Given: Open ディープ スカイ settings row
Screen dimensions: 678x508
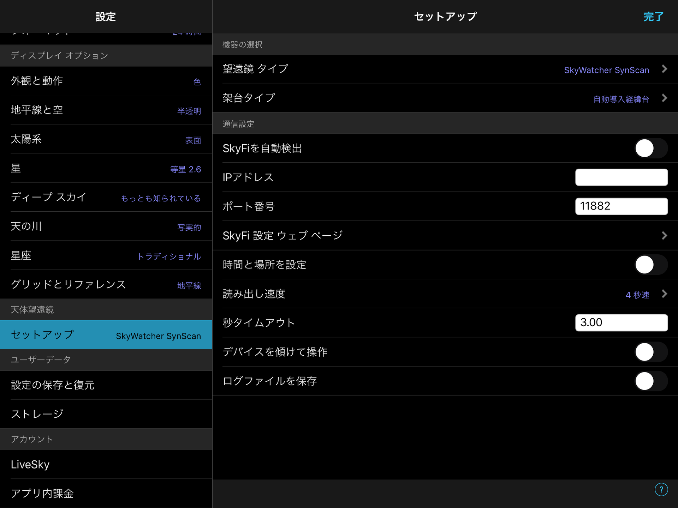Looking at the screenshot, I should pos(106,197).
